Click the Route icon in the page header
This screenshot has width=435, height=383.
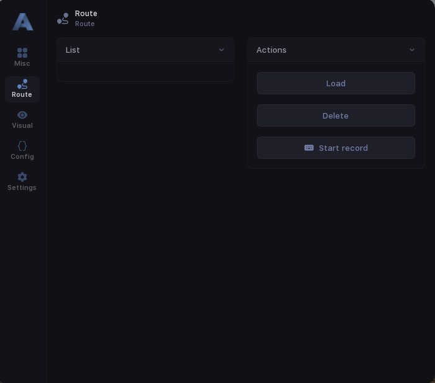[x=63, y=19]
